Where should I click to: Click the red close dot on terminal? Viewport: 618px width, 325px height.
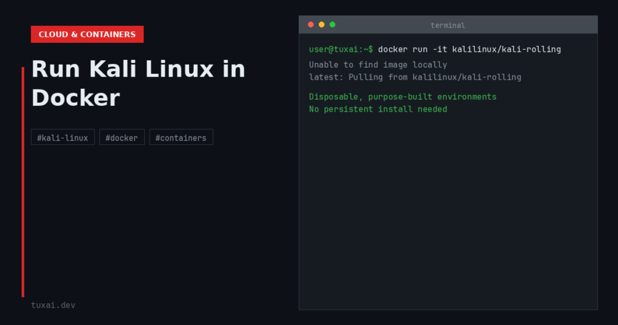click(311, 24)
